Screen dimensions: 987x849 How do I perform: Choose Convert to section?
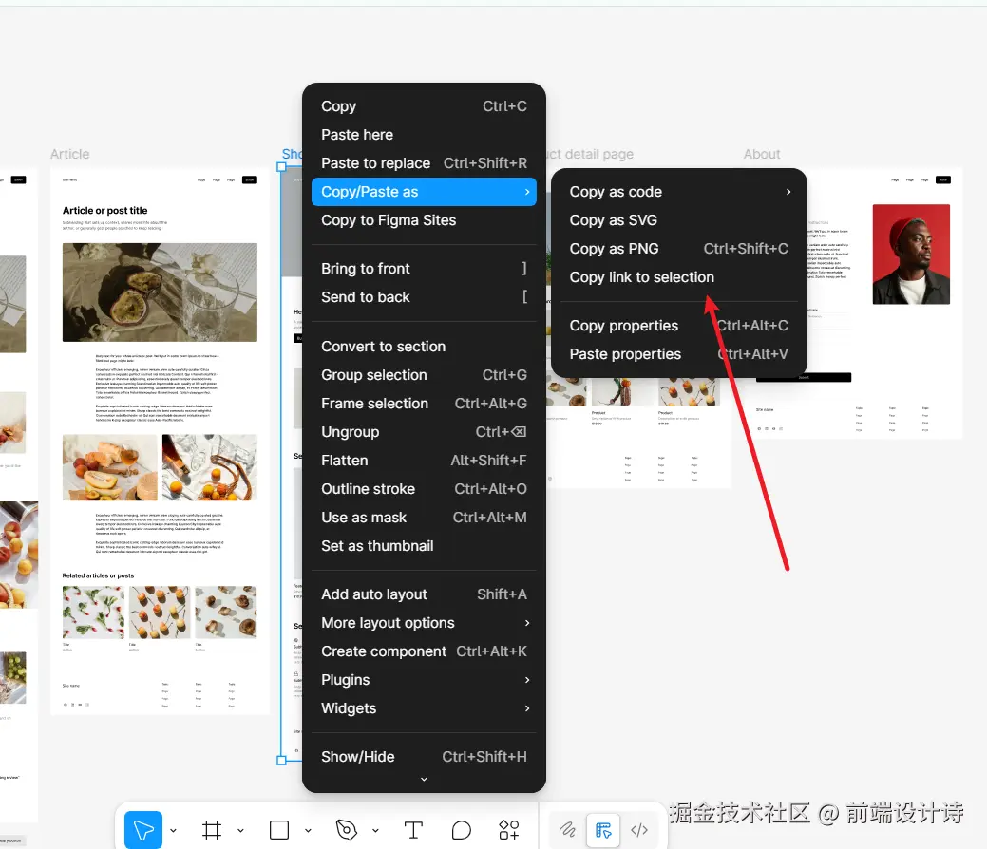(424, 347)
